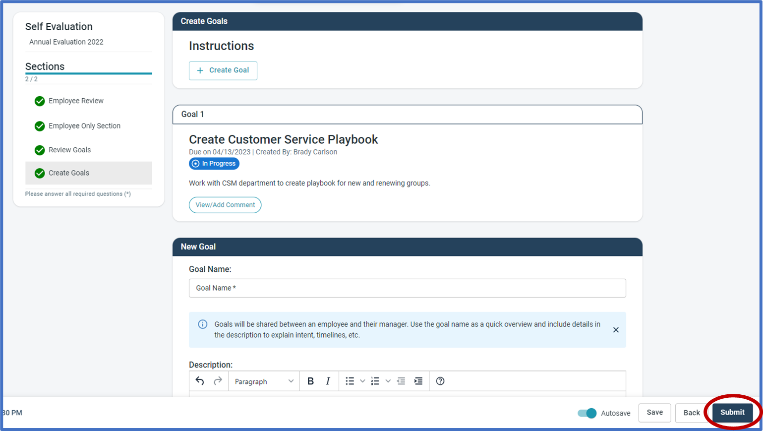This screenshot has height=431, width=763.
Task: Increase indent in Description editor
Action: (x=418, y=381)
